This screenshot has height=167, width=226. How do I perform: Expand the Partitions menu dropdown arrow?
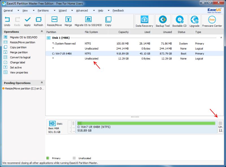click(x=55, y=10)
